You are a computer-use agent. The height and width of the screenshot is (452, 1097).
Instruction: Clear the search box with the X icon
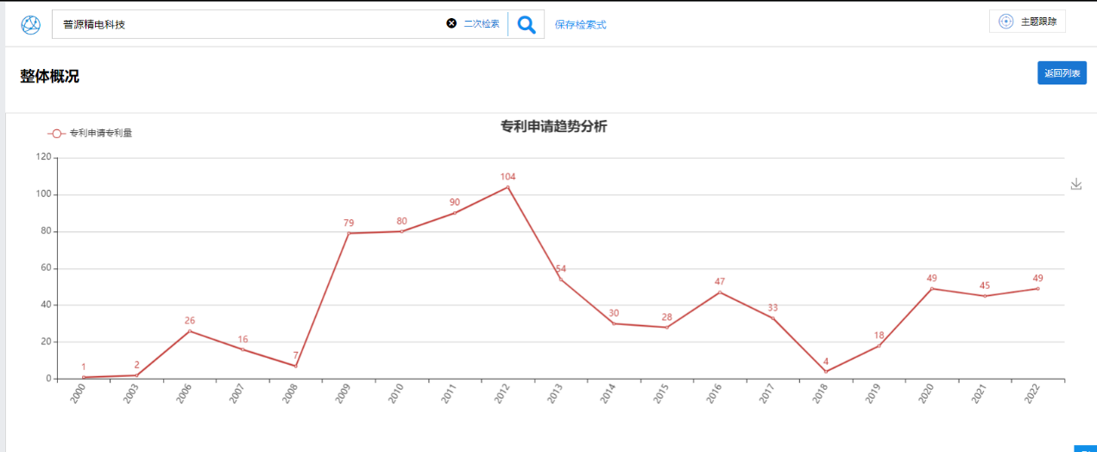click(451, 23)
